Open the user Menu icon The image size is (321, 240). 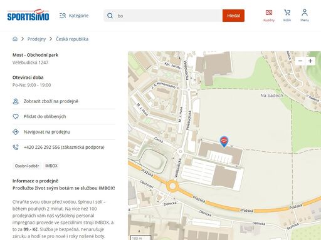[305, 16]
